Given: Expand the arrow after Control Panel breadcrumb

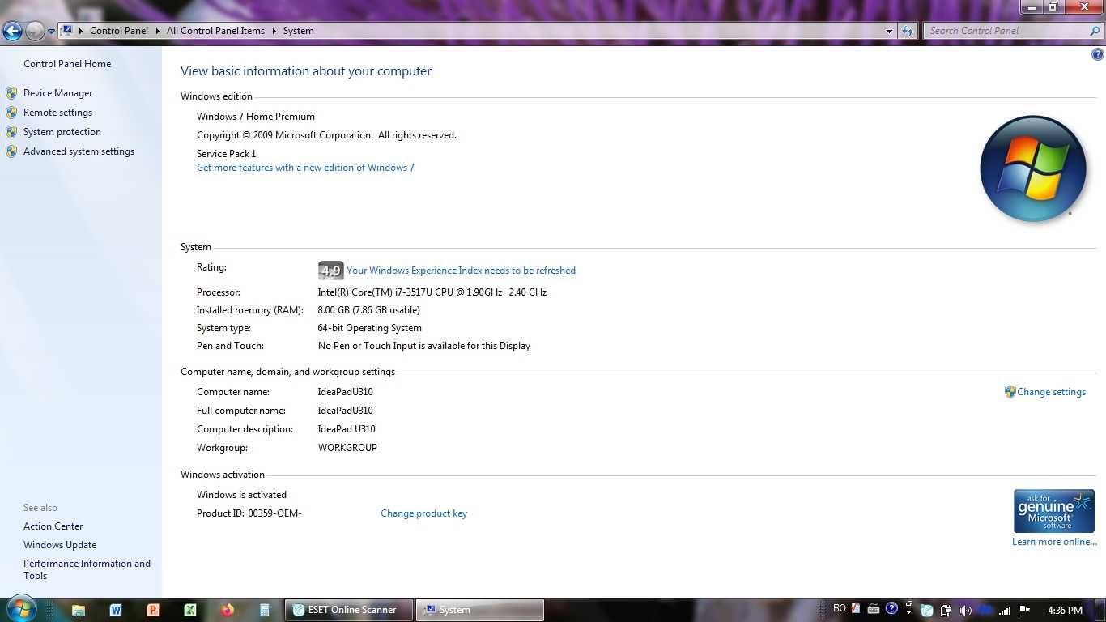Looking at the screenshot, I should click(156, 31).
